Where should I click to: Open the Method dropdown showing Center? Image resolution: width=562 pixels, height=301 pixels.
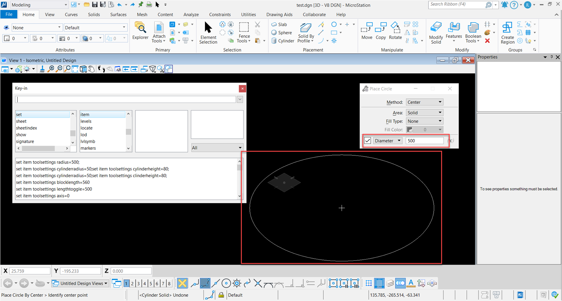click(x=425, y=102)
